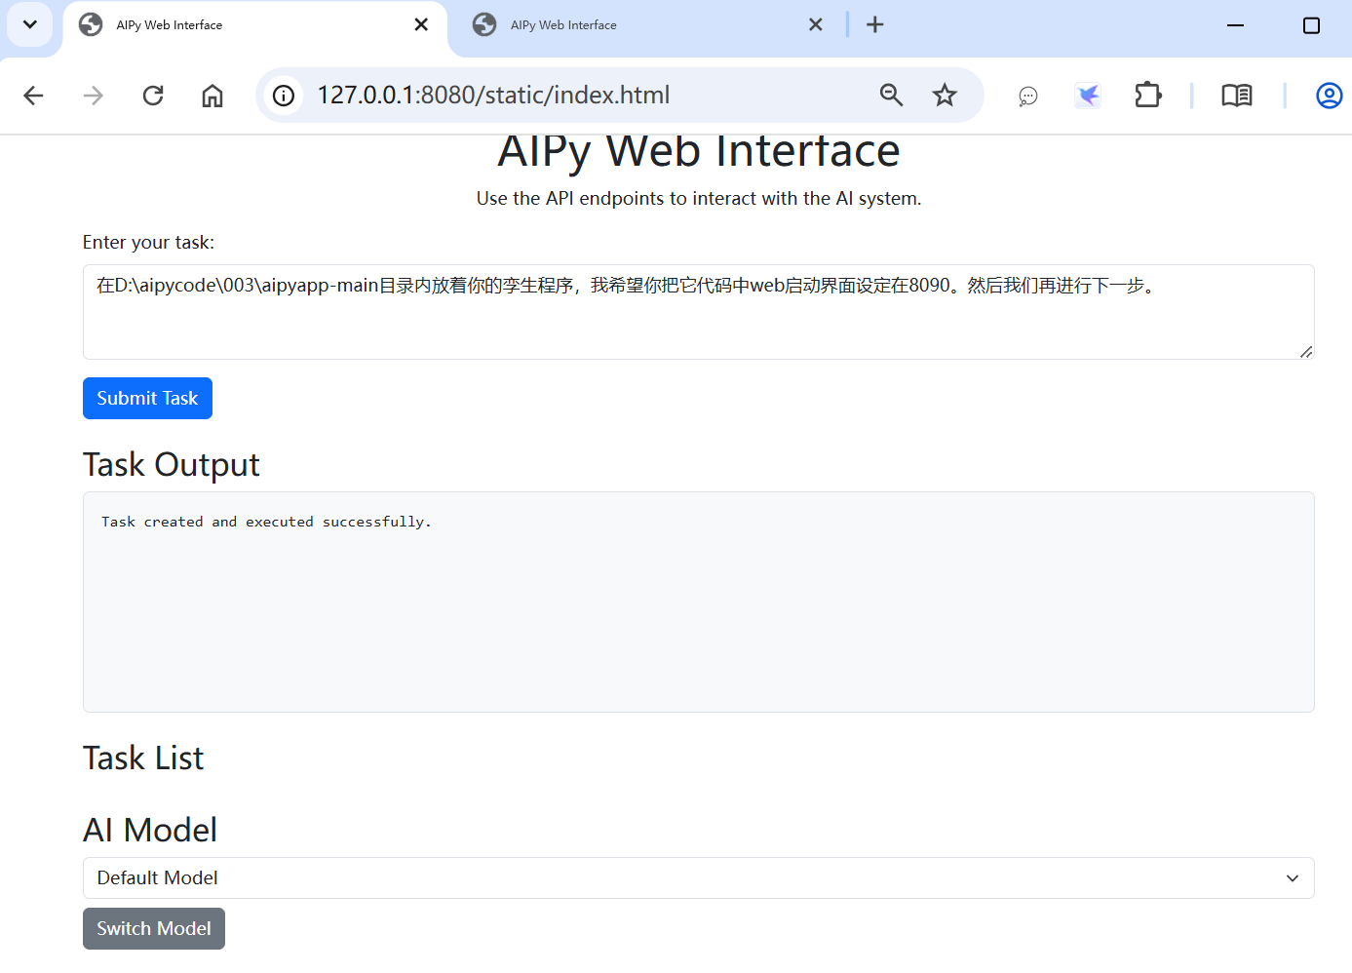Screen dimensions: 1352x973
Task: View site information icon in address bar
Action: tap(284, 96)
